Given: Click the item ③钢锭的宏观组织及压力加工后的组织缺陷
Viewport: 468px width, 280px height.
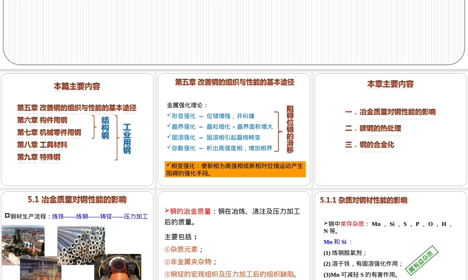Looking at the screenshot, I should pyautogui.click(x=231, y=274).
